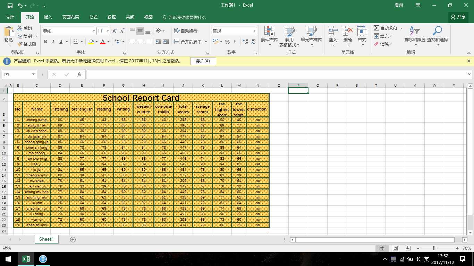
Task: Open 条件格式 conditional formatting
Action: 269,36
